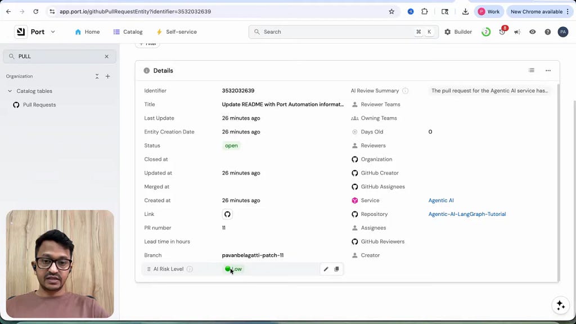Clear the PULL sidebar search
The image size is (576, 324).
pyautogui.click(x=106, y=56)
